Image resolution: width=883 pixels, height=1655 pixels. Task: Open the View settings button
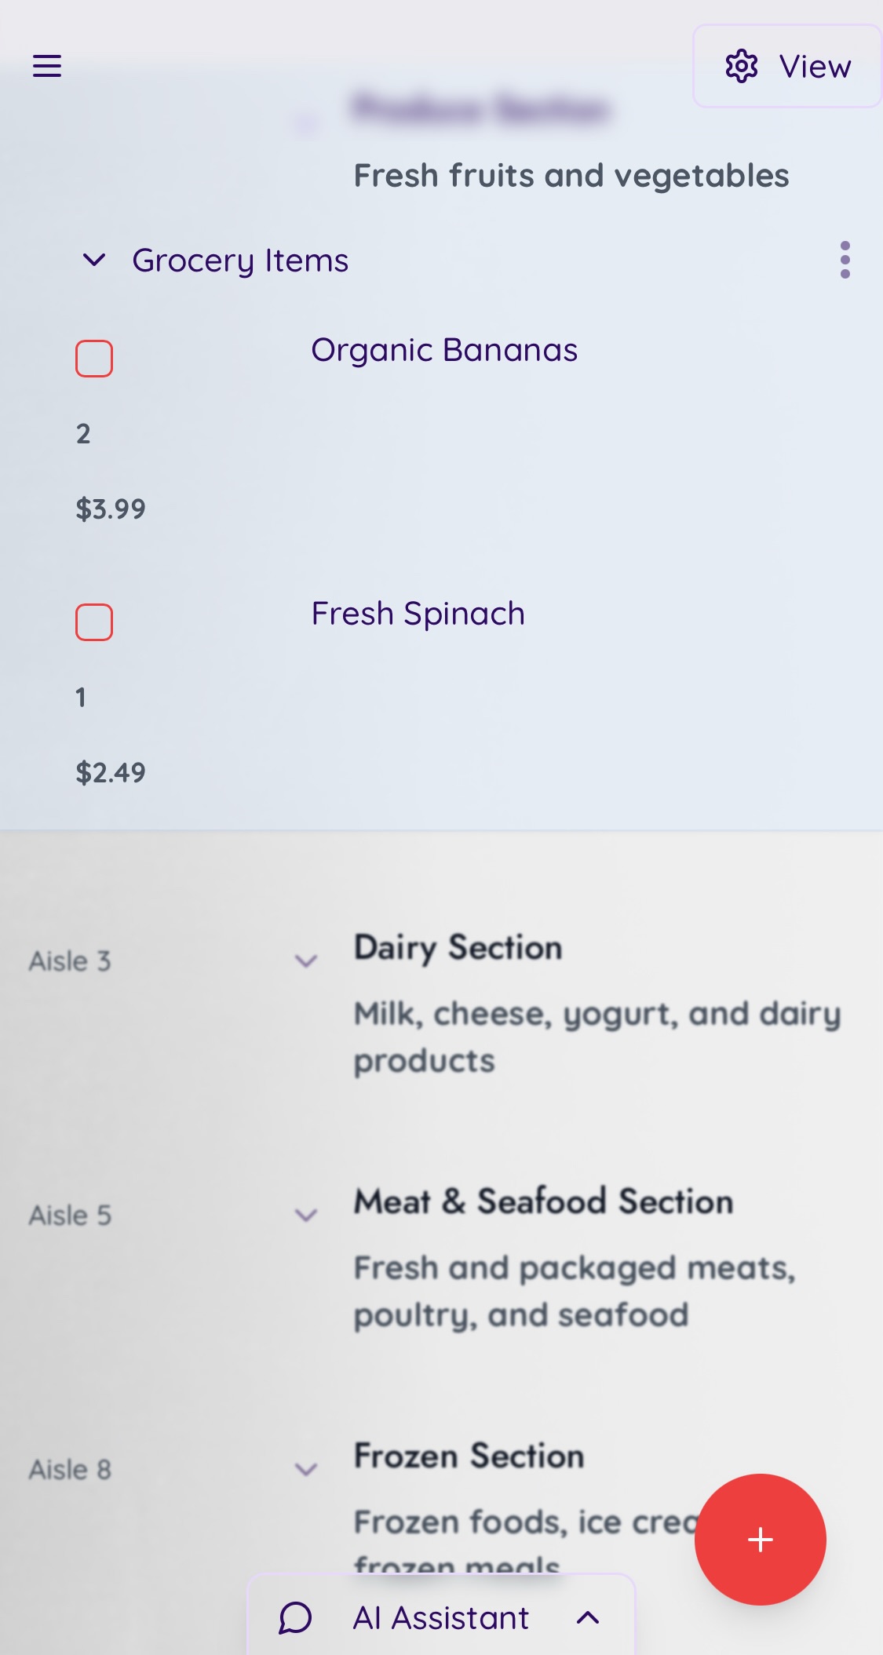coord(787,67)
